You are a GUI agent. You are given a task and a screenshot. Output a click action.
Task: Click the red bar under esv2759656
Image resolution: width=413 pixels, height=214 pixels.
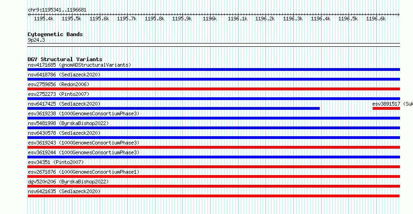[213, 89]
